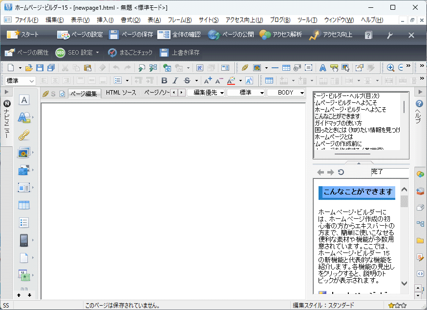The image size is (427, 310).
Task: Open the 標準 paragraph style dropdown
Action: (x=21, y=80)
